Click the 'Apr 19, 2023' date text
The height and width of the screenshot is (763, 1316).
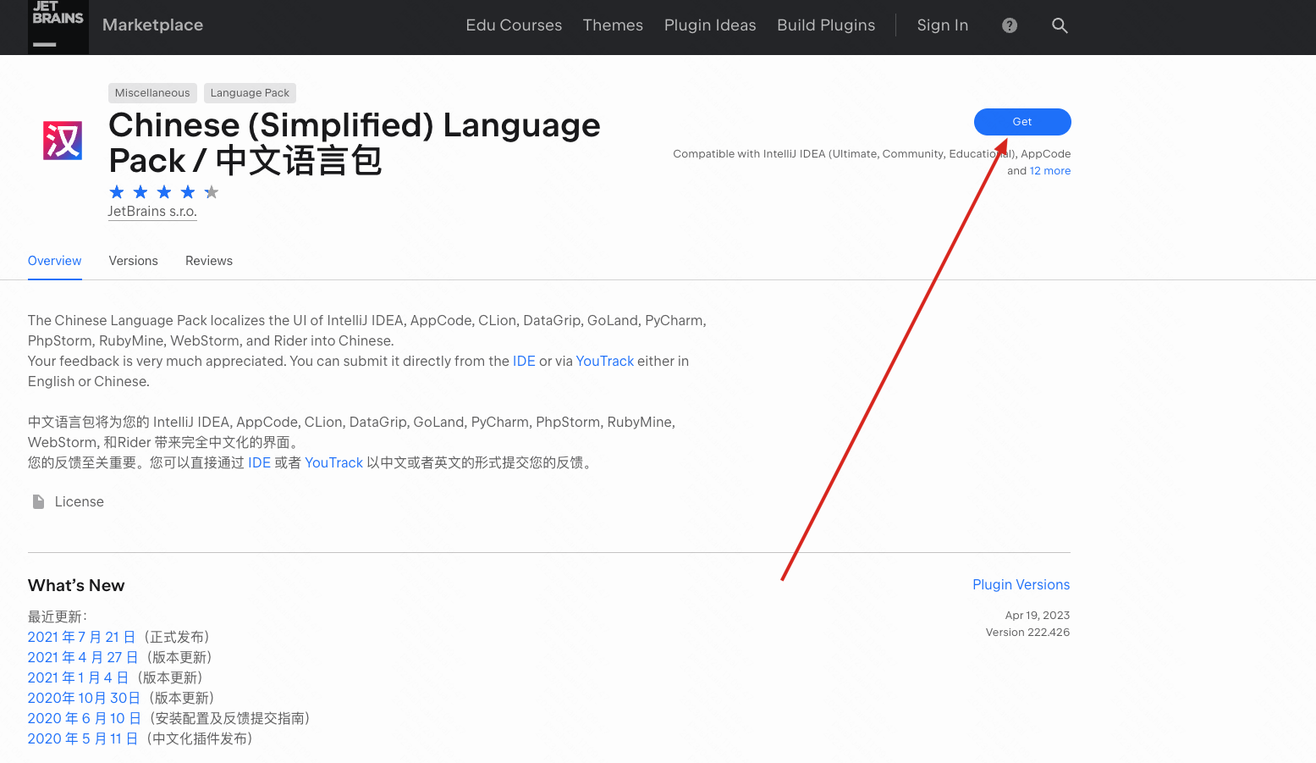tap(1038, 616)
